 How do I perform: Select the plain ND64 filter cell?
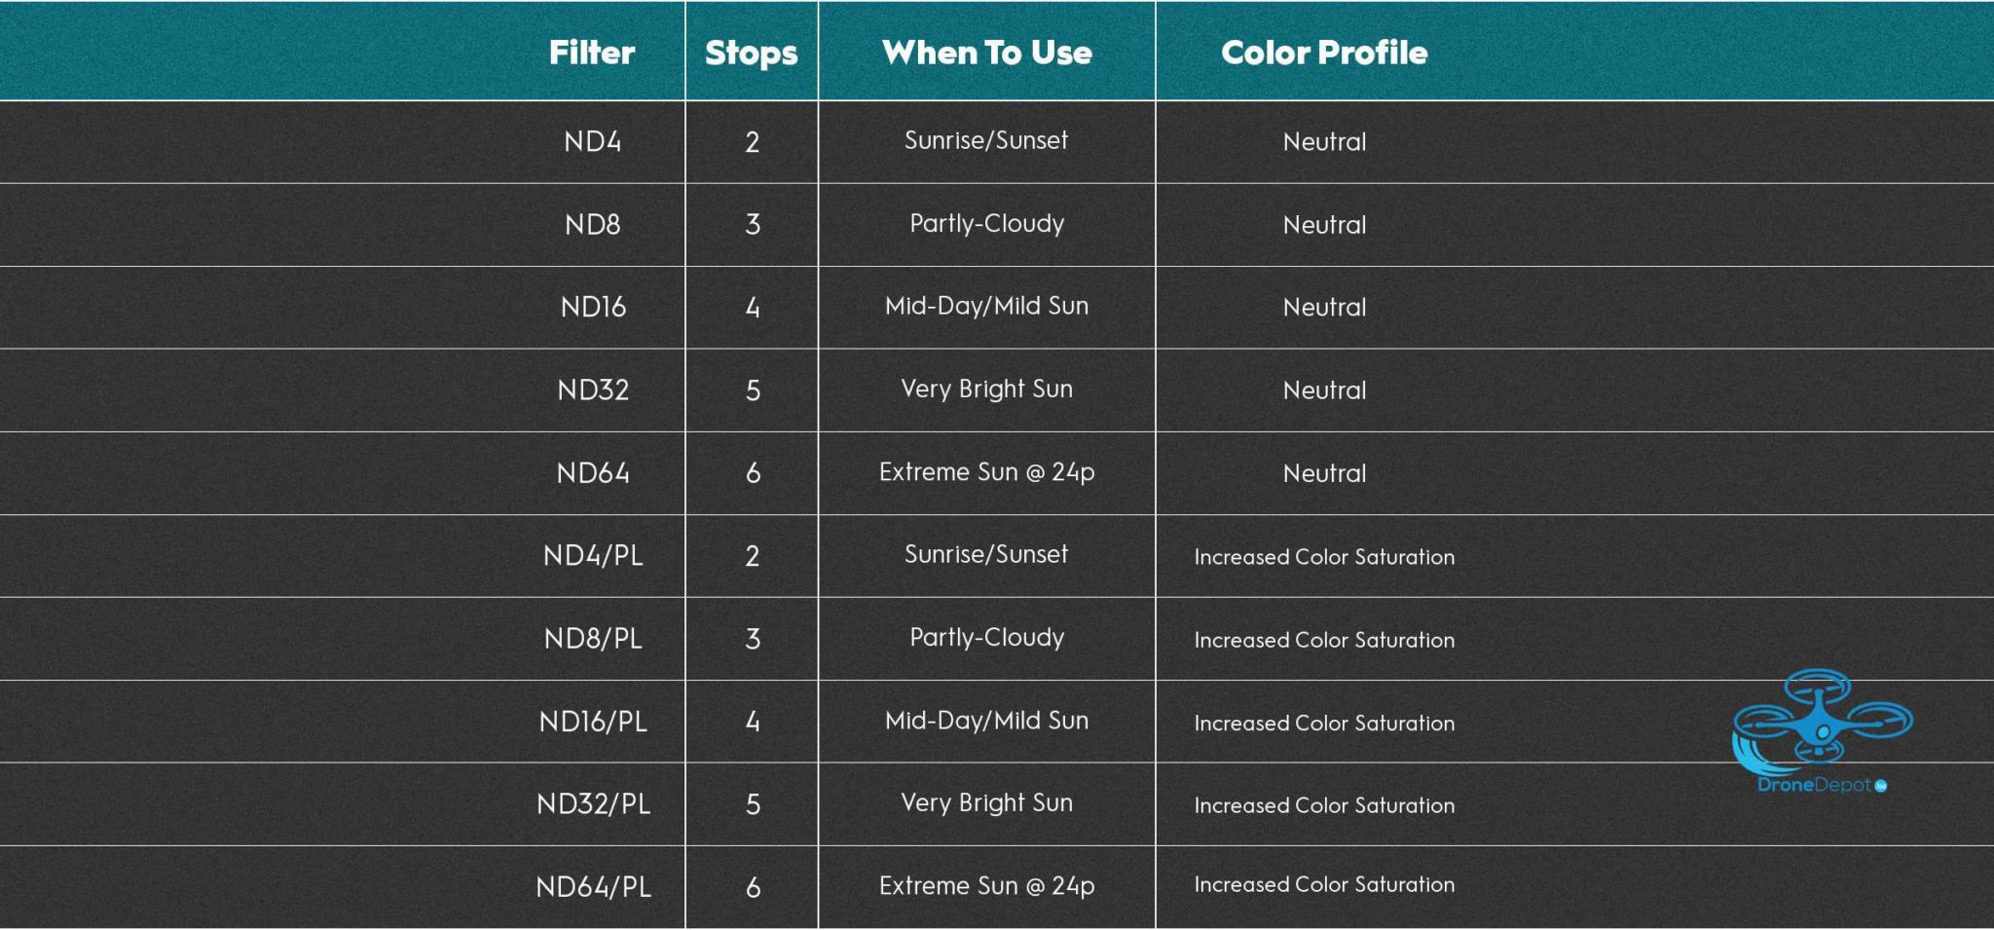[x=593, y=473]
